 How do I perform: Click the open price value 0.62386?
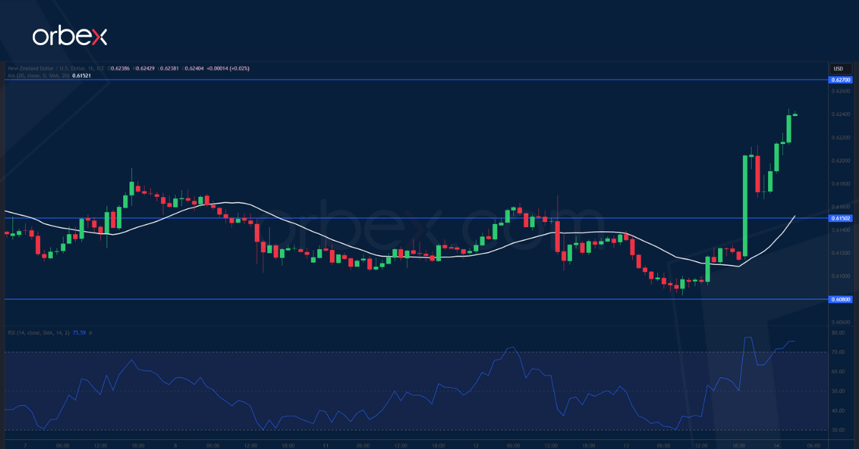tap(120, 68)
